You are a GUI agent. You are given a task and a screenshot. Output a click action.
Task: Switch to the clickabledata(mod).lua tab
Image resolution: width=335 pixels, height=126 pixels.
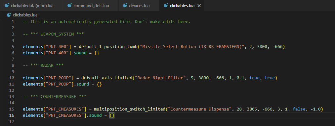click(x=32, y=6)
